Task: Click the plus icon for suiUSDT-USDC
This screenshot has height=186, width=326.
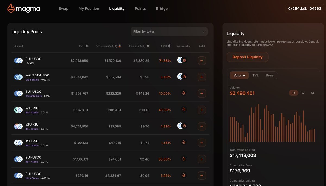Action: (202, 77)
